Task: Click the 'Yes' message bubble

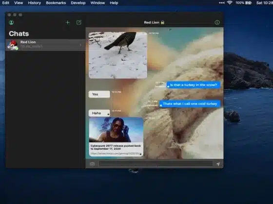Action: (99, 94)
